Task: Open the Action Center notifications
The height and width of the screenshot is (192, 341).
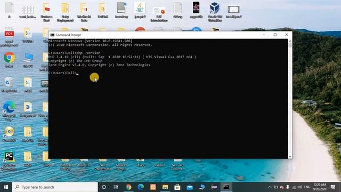Action: point(332,187)
